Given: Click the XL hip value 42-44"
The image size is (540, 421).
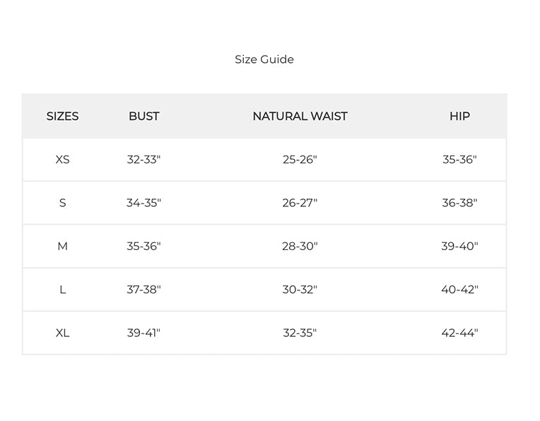Looking at the screenshot, I should tap(459, 333).
